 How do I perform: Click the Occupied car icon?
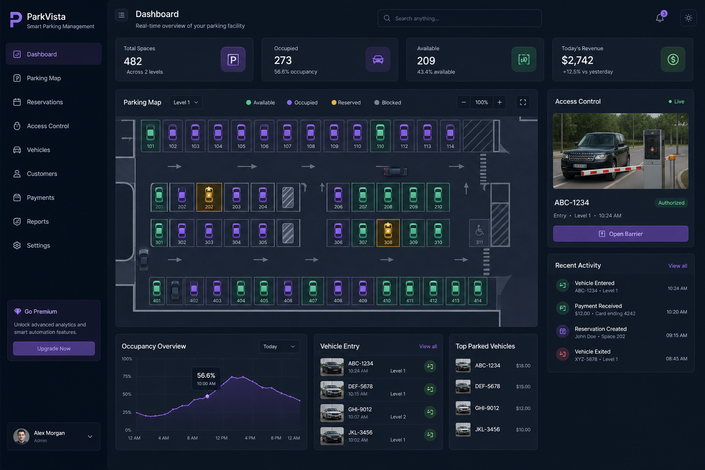[x=378, y=60]
